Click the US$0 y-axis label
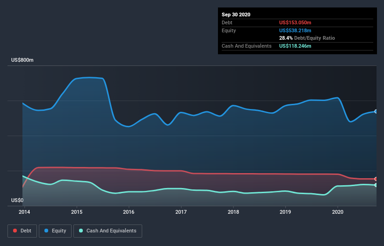 [x=17, y=200]
